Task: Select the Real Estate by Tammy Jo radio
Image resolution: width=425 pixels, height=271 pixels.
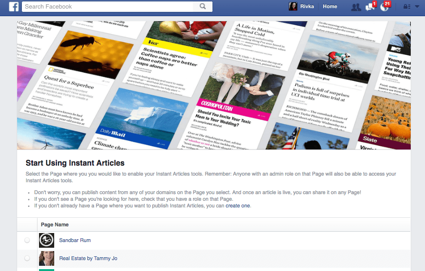Action: click(x=27, y=258)
